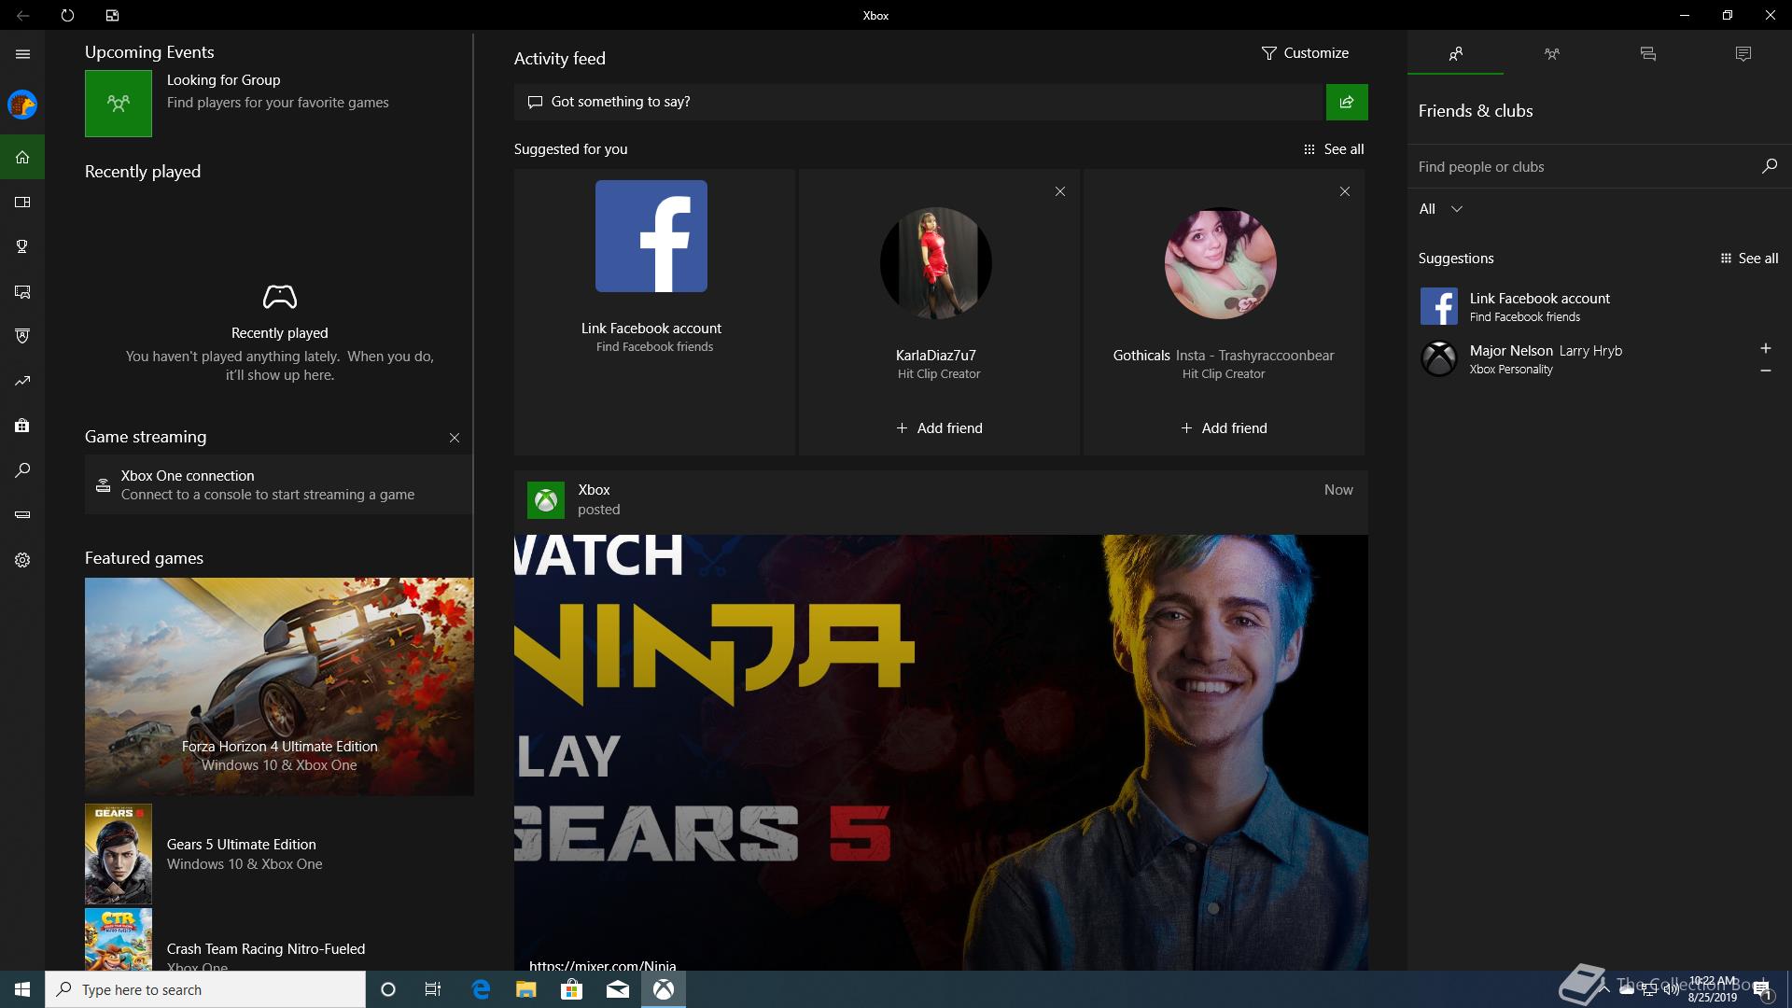
Task: Open Connection console sidebar icon
Action: [x=22, y=515]
